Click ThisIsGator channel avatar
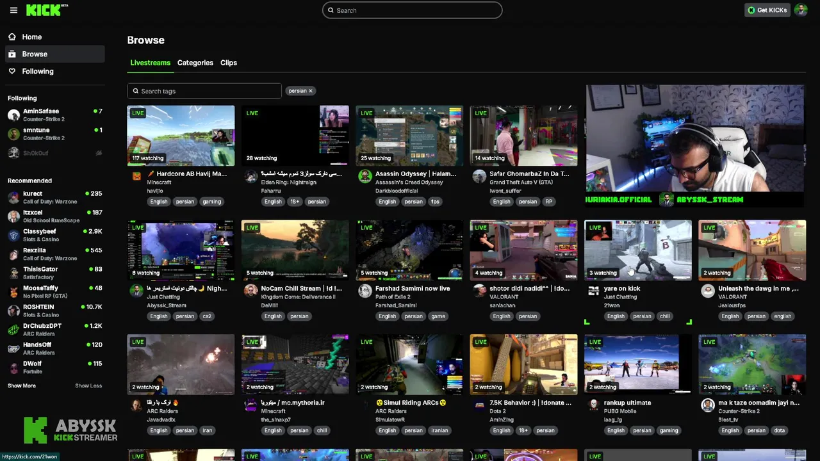The height and width of the screenshot is (461, 820). coord(13,273)
